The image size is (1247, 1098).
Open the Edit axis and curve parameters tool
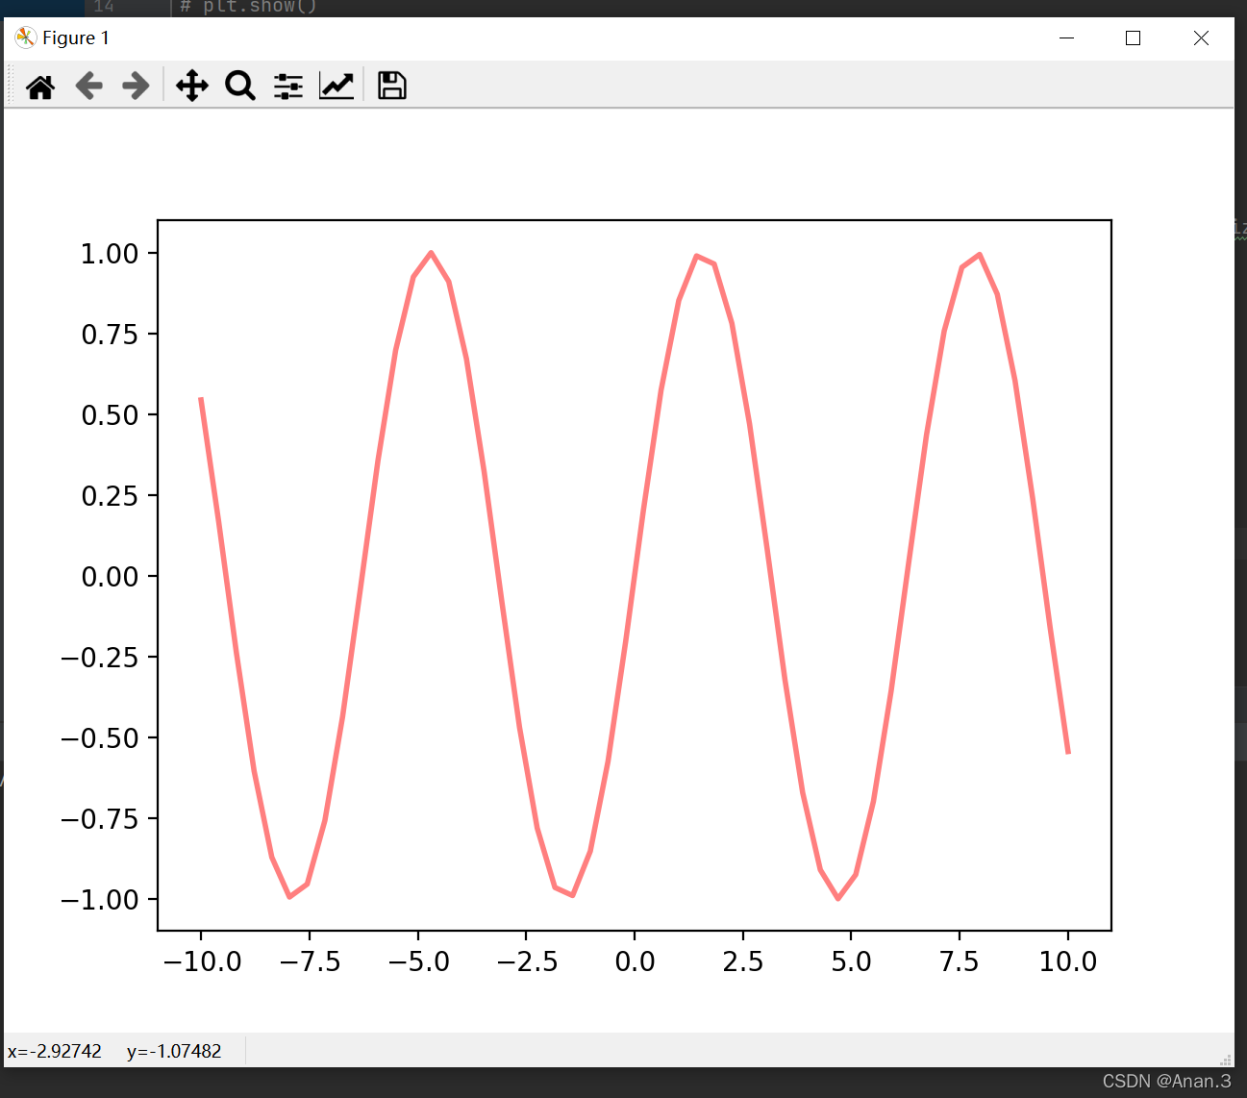click(337, 86)
